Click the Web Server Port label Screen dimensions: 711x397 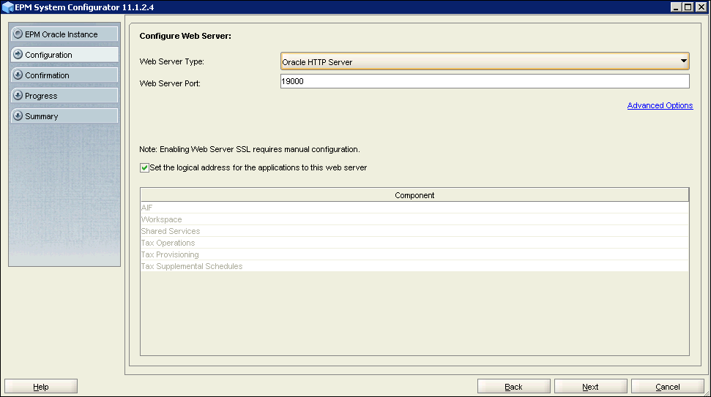[170, 83]
